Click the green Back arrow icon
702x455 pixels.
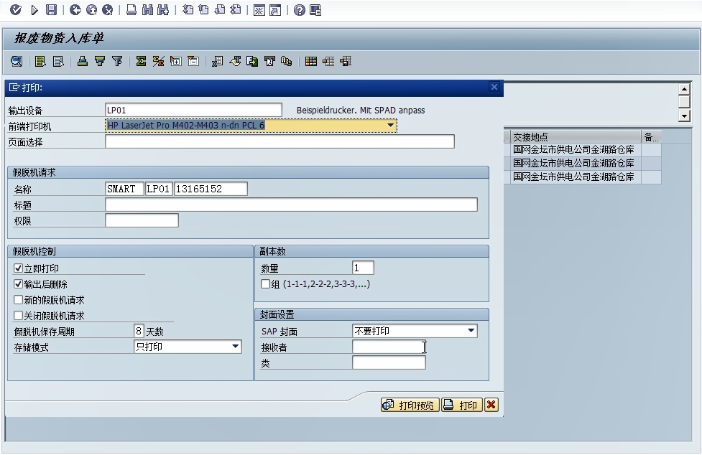pos(75,10)
